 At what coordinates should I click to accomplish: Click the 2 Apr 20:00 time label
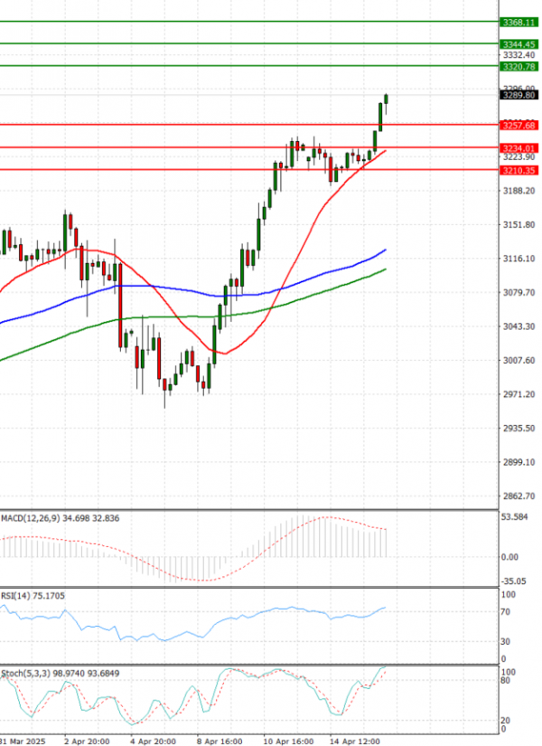pyautogui.click(x=89, y=740)
